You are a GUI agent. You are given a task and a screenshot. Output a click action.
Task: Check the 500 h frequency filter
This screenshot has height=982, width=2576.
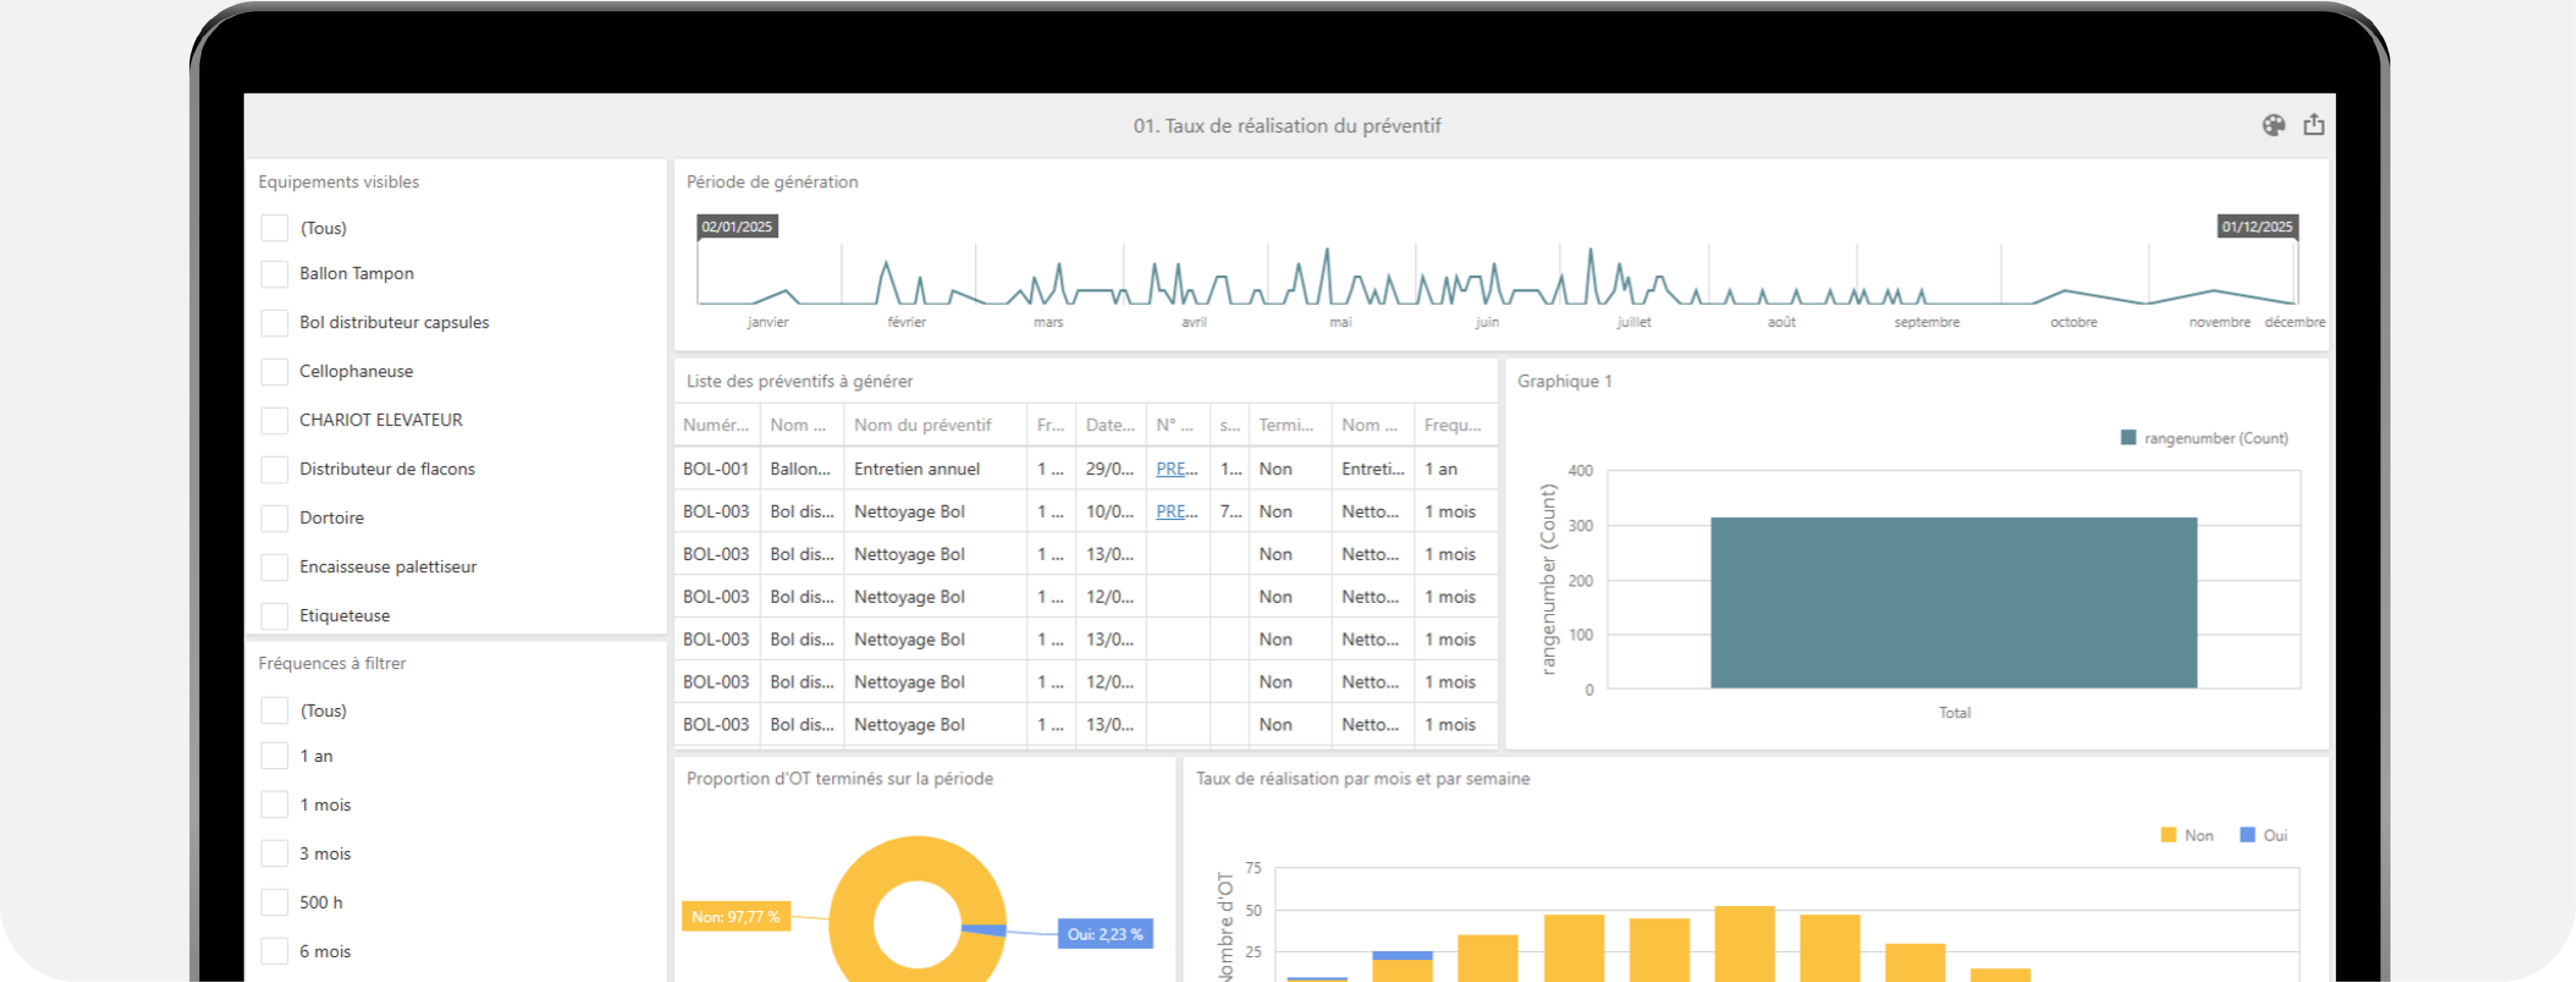coord(274,903)
